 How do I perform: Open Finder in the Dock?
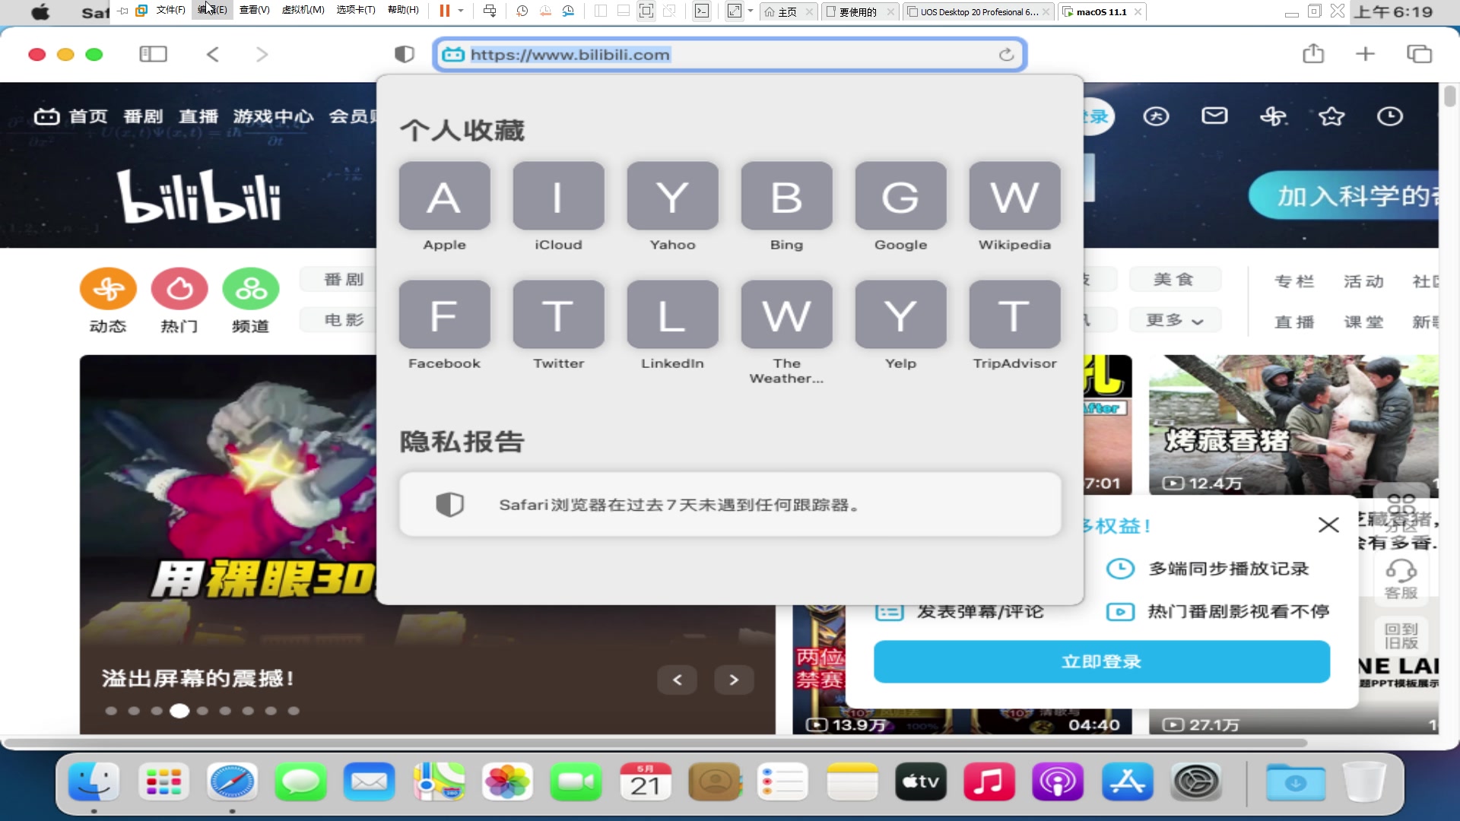click(94, 781)
